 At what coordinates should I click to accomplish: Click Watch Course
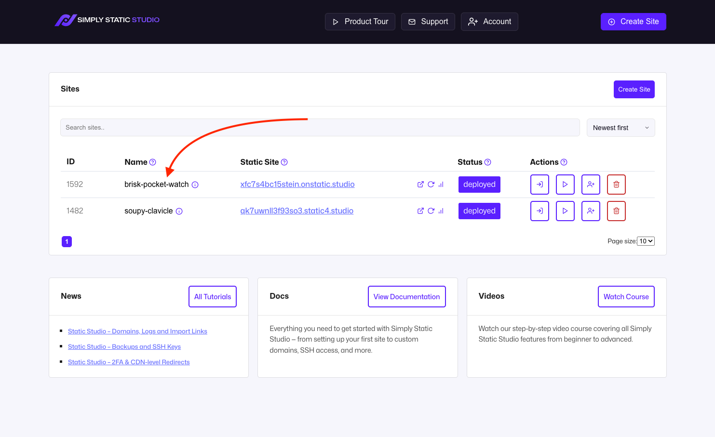point(626,297)
